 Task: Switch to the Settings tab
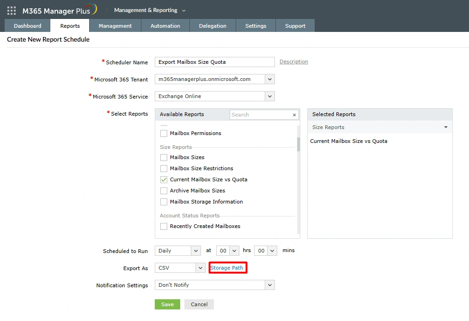pyautogui.click(x=256, y=26)
